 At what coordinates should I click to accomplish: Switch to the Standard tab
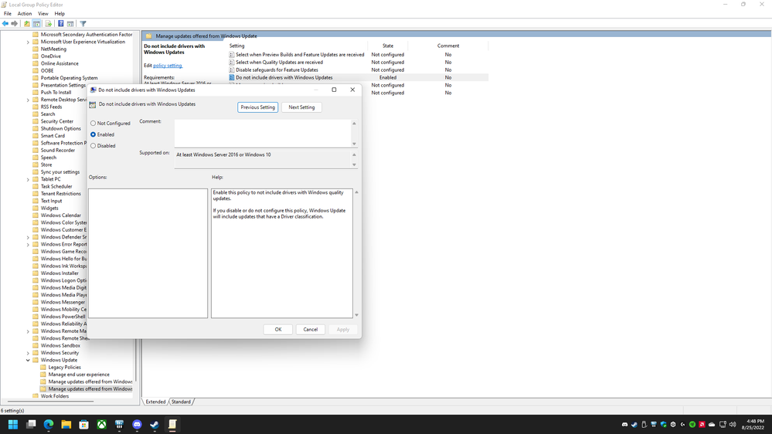point(181,402)
